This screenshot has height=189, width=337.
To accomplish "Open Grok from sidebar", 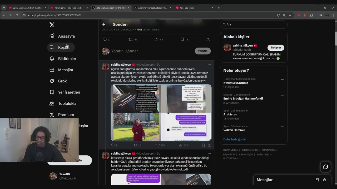I will pyautogui.click(x=58, y=81).
